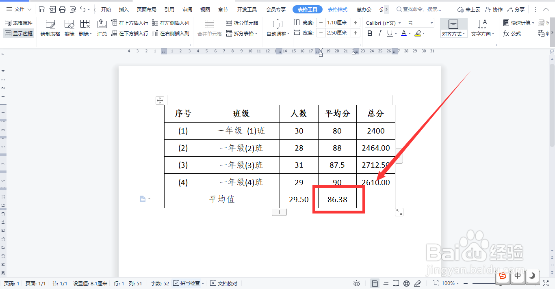Click the table cell containing 86.38
555x289 pixels.
[x=337, y=199]
